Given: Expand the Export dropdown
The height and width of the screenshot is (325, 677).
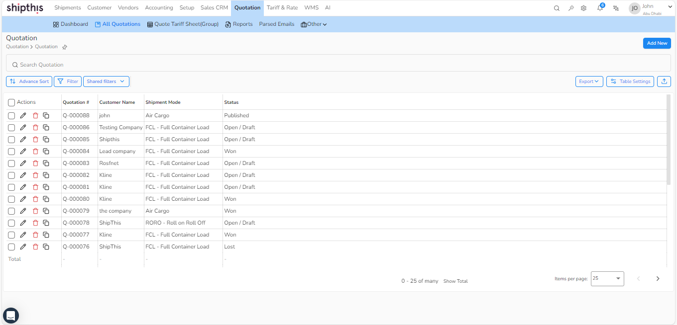Looking at the screenshot, I should (x=589, y=81).
